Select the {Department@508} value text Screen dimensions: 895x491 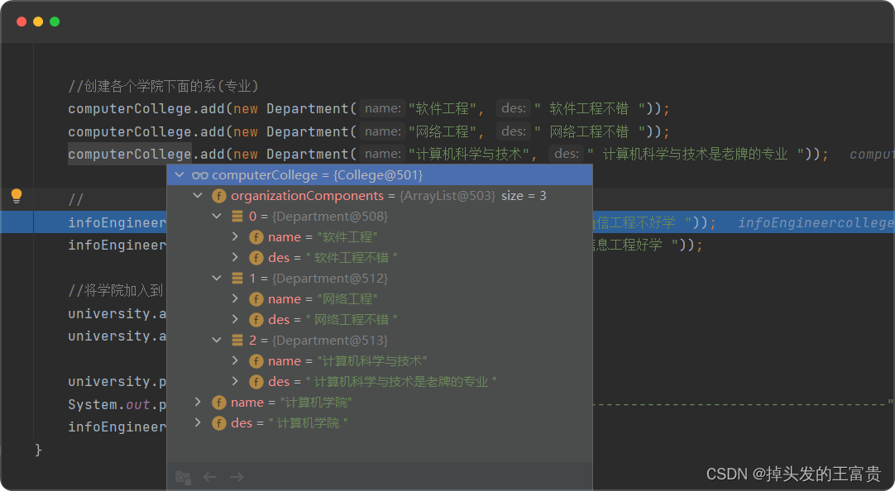click(330, 216)
